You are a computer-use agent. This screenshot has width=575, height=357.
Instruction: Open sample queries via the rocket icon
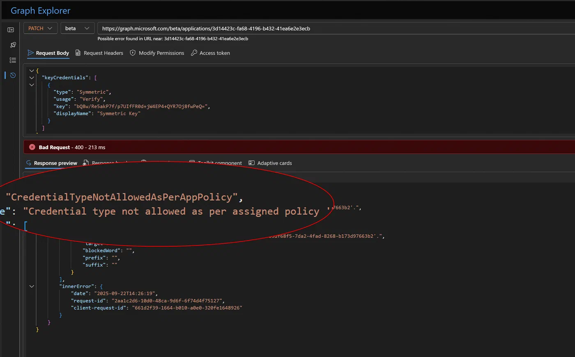(13, 45)
